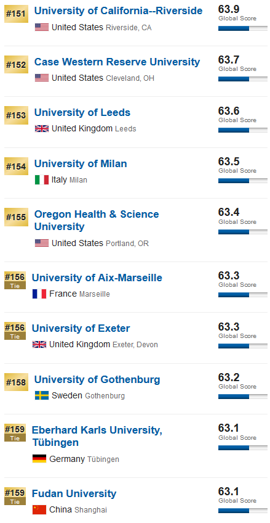270x523 pixels.
Task: Click the #151 rank badge
Action: pyautogui.click(x=16, y=14)
